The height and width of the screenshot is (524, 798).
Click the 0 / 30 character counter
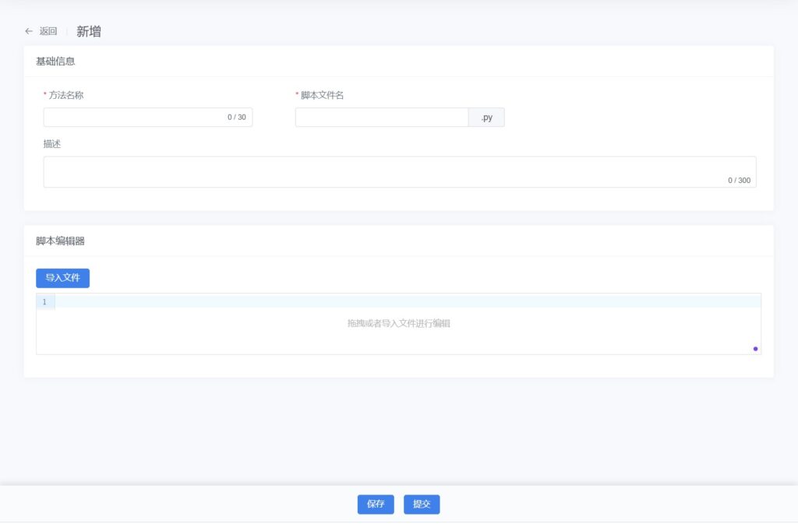point(237,118)
